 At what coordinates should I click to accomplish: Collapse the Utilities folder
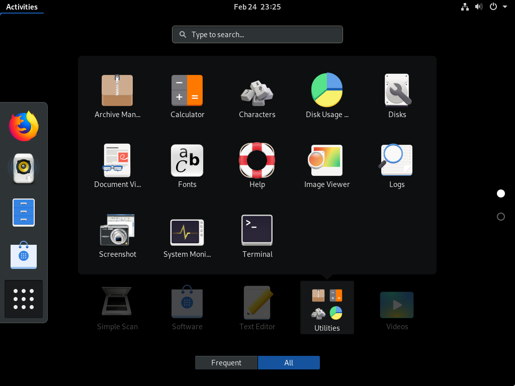327,308
